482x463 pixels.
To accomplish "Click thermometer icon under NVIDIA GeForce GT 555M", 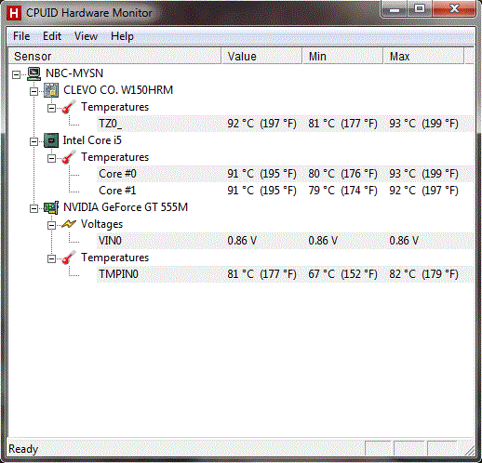I will (69, 258).
